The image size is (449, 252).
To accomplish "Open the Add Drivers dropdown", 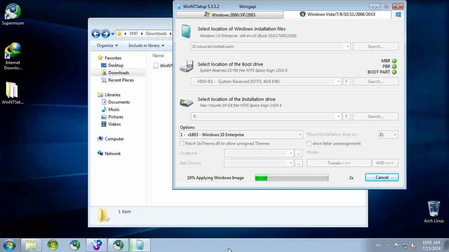I will tap(291, 163).
